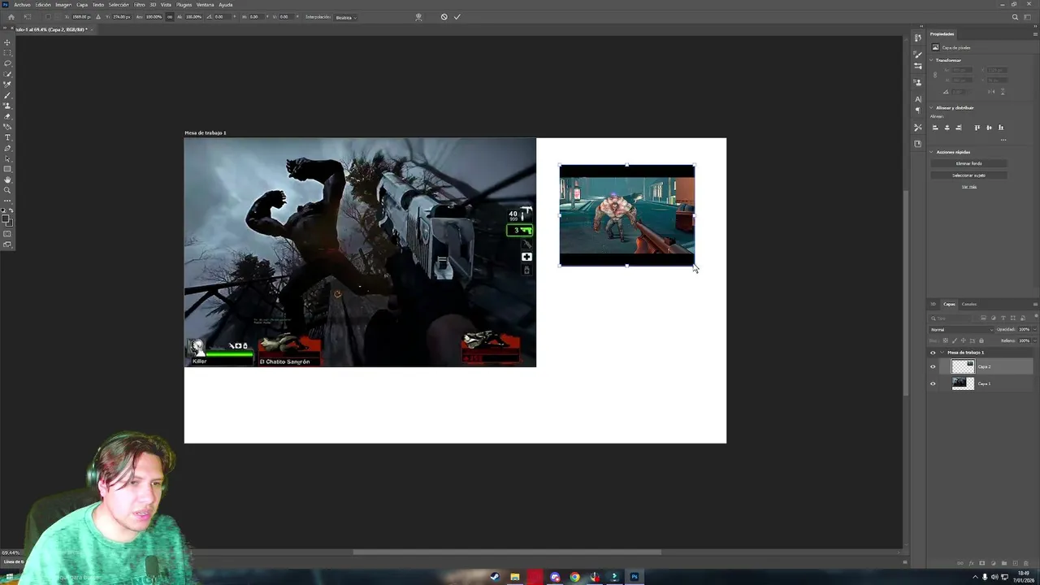Toggle the link icon to keep aspect ratio
Viewport: 1040px width, 585px height.
point(169,17)
